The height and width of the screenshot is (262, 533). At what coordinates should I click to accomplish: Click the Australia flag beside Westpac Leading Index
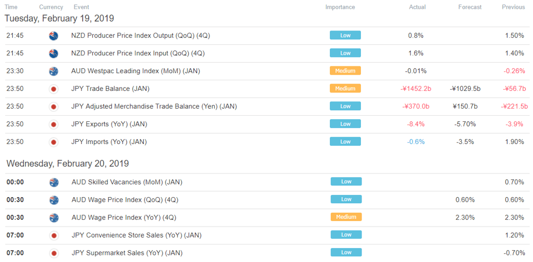pyautogui.click(x=53, y=71)
